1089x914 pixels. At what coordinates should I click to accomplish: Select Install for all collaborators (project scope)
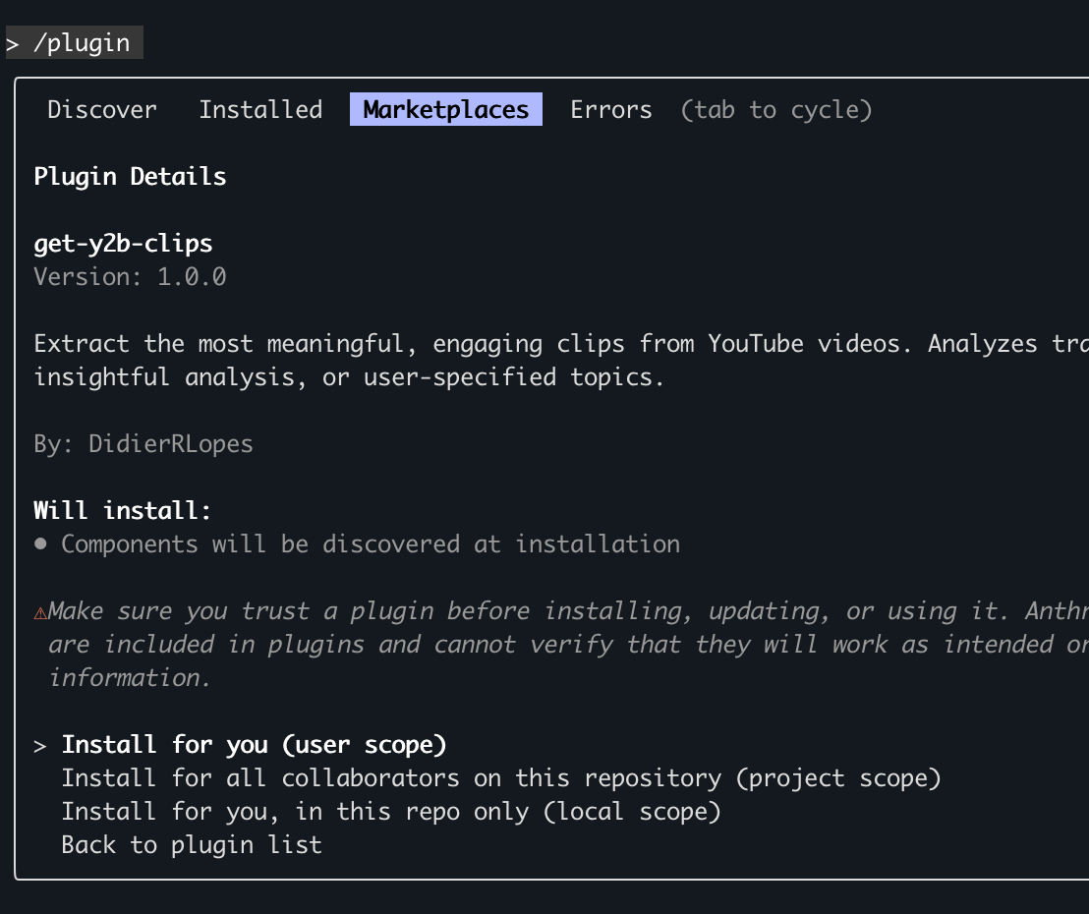point(500,777)
